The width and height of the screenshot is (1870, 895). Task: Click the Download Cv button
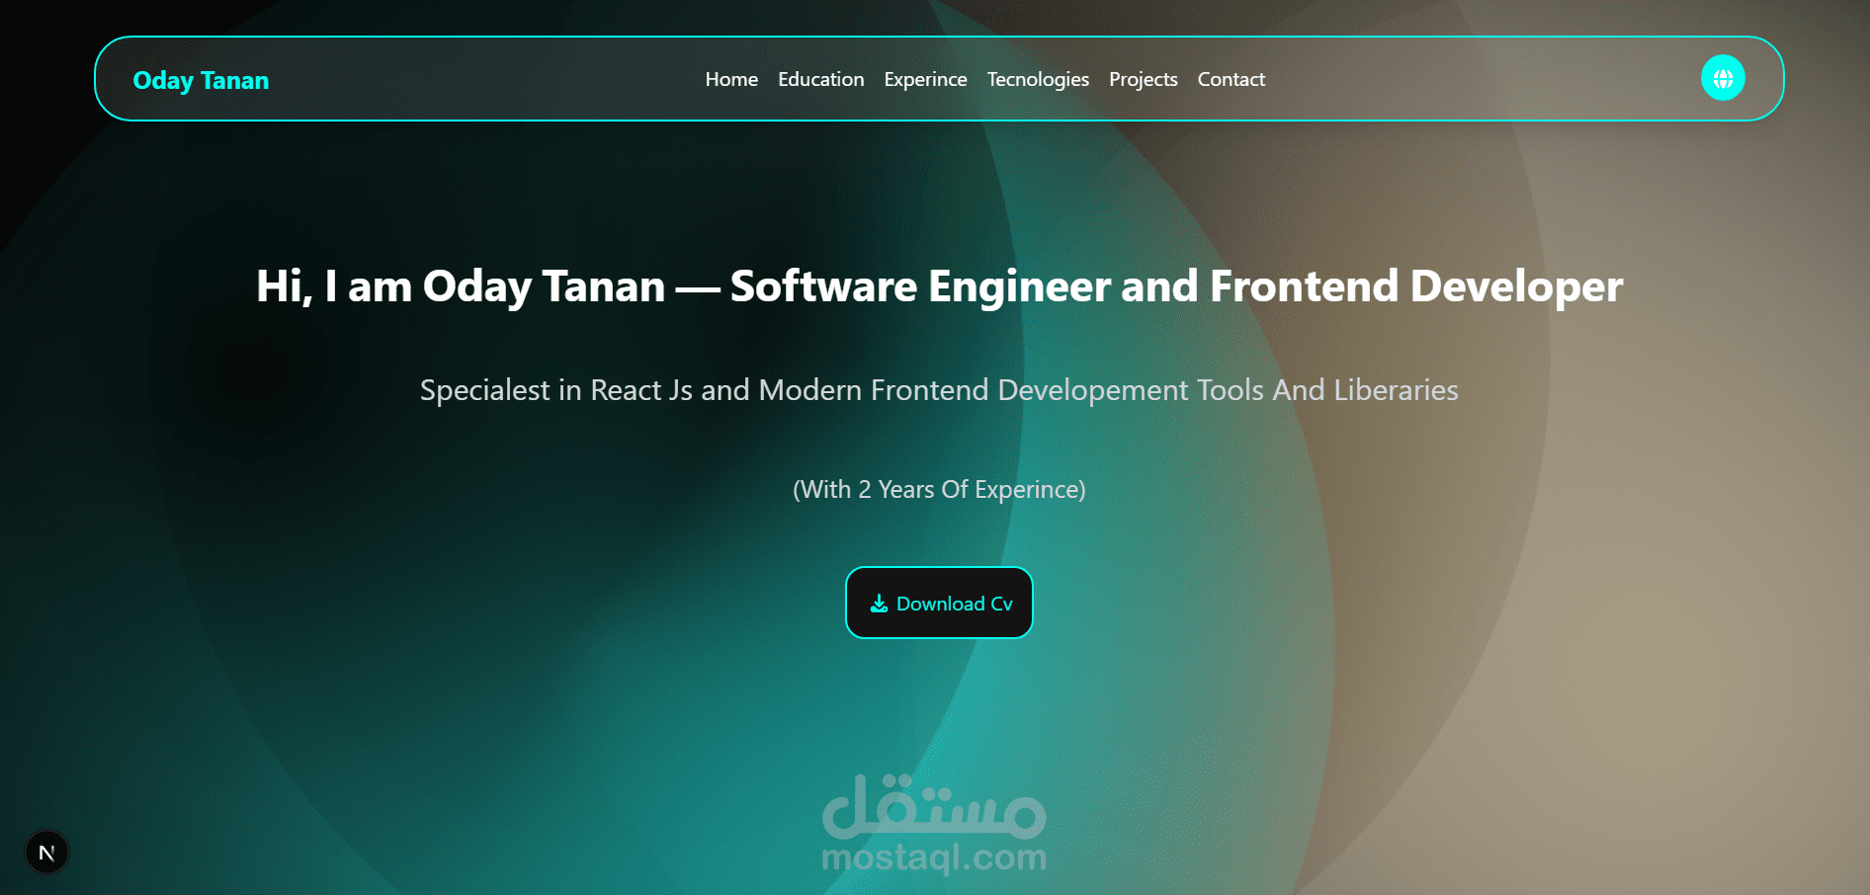939,603
